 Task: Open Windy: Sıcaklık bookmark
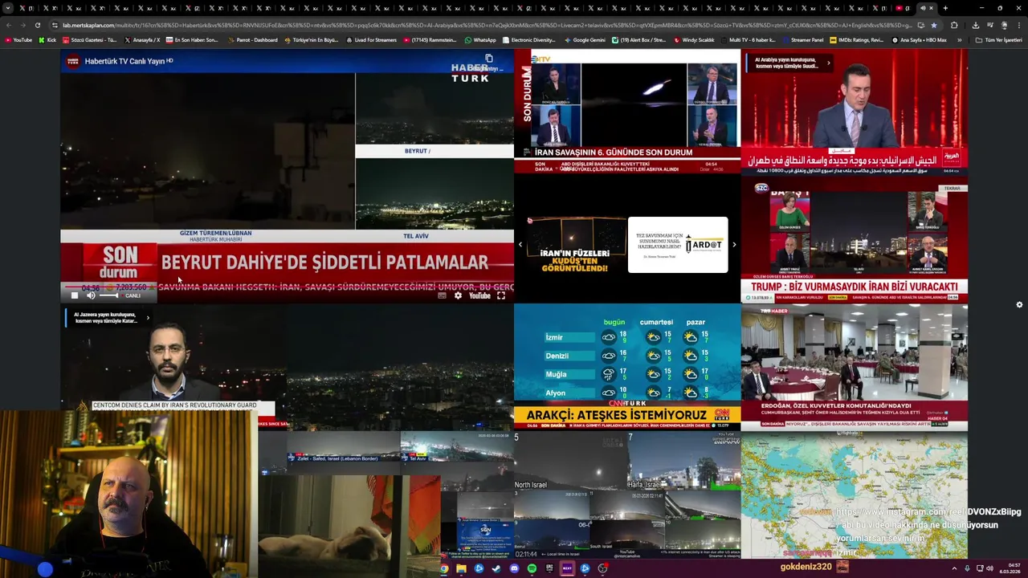(693, 39)
